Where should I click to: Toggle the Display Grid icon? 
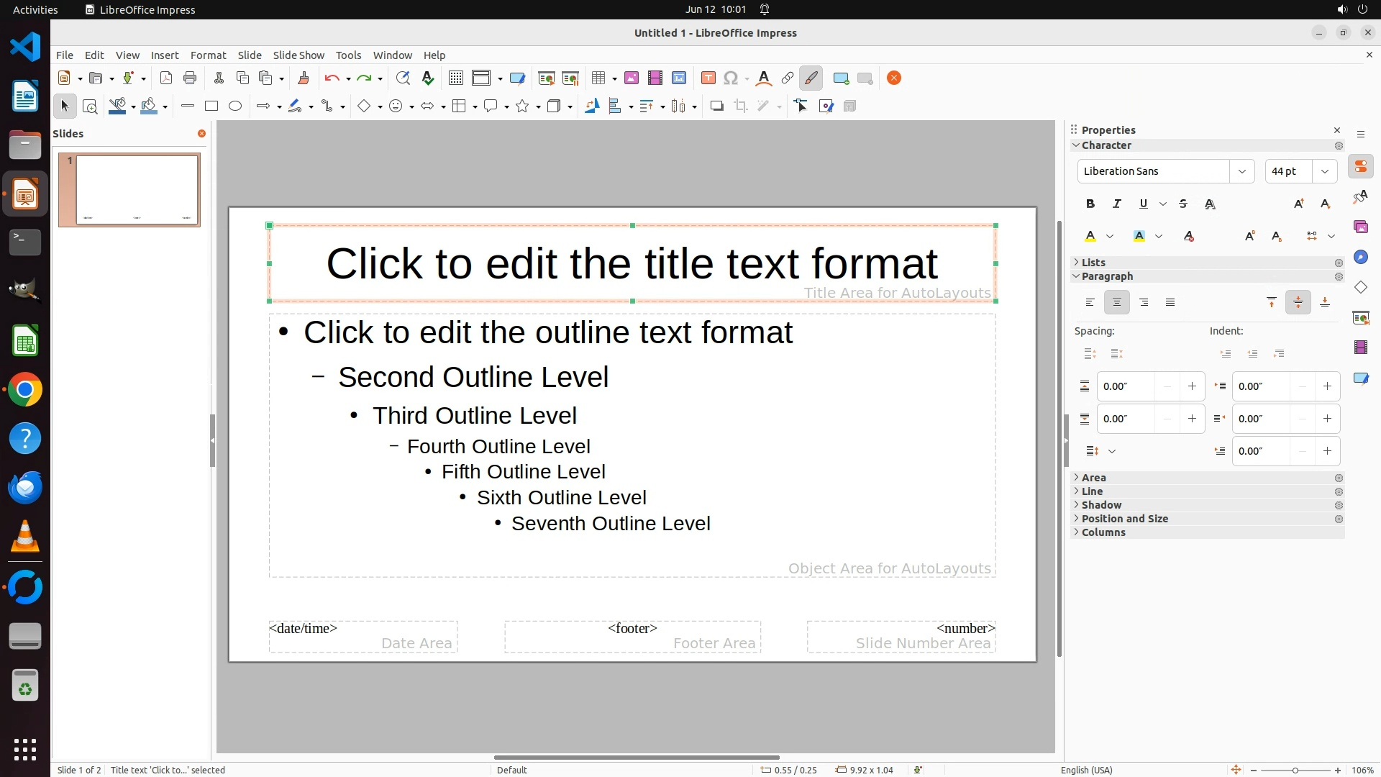(455, 78)
